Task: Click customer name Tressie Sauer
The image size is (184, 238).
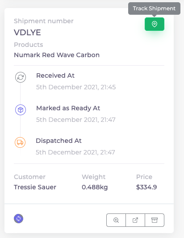Action: pyautogui.click(x=35, y=187)
